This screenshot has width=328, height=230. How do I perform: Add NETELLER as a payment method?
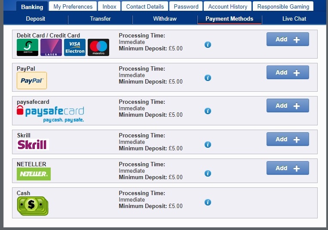click(288, 168)
